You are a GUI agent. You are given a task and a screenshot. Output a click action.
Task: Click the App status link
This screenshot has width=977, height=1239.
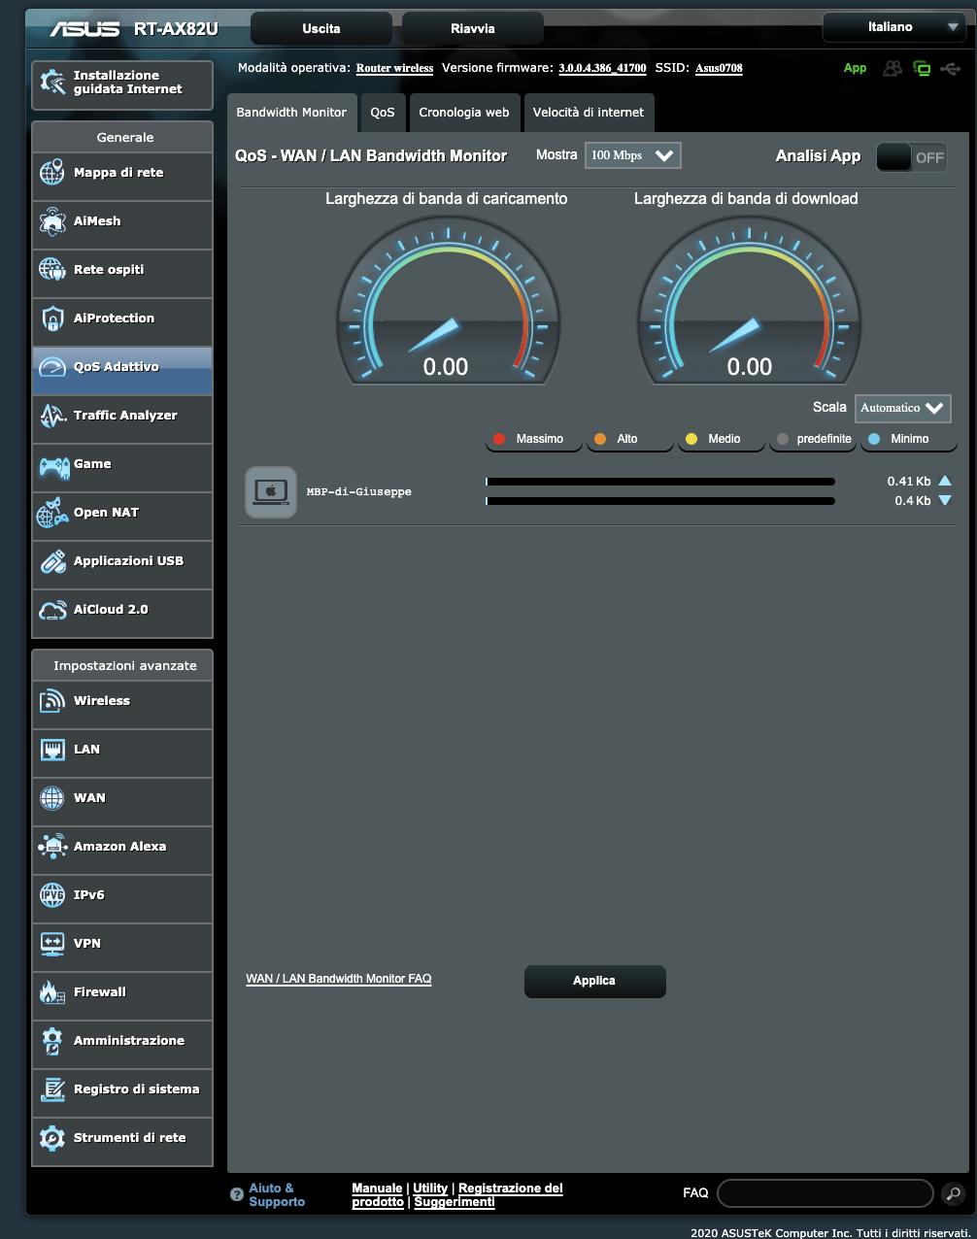[x=856, y=68]
